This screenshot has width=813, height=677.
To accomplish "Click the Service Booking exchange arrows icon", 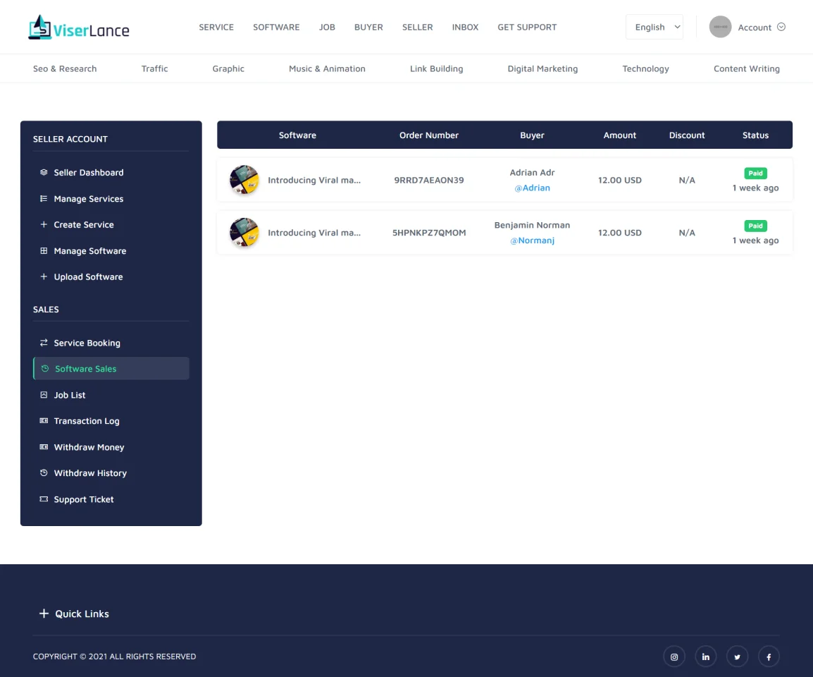I will [x=44, y=343].
